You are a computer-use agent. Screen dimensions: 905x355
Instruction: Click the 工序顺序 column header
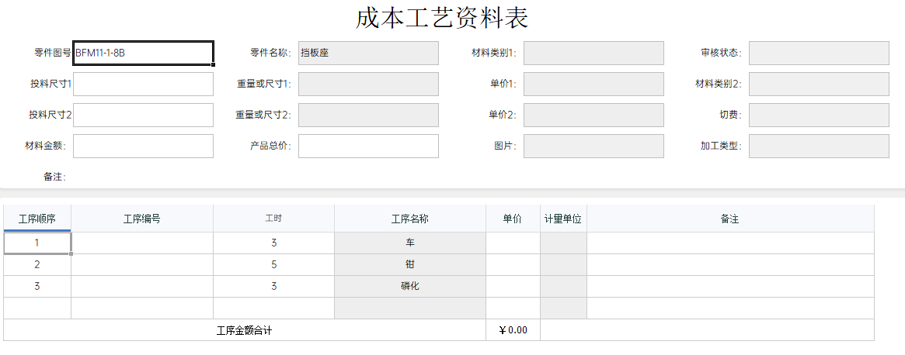[x=37, y=219]
